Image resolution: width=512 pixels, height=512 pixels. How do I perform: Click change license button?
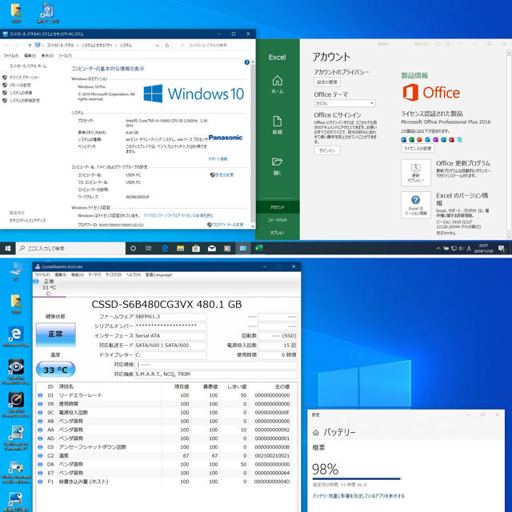click(418, 148)
